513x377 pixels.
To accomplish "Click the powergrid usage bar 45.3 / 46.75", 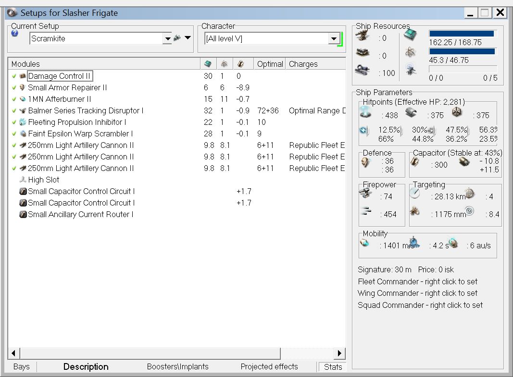I will pos(463,51).
